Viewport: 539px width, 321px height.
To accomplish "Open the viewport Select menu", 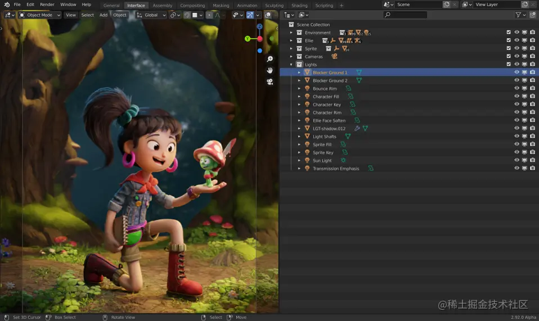I will click(87, 15).
